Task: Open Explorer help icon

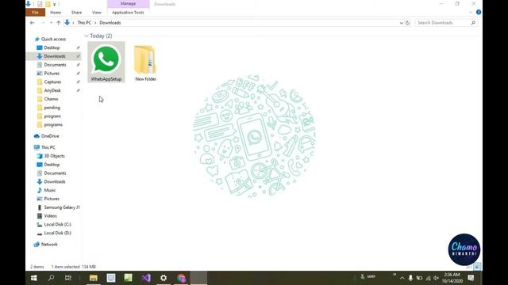Action: pos(479,13)
